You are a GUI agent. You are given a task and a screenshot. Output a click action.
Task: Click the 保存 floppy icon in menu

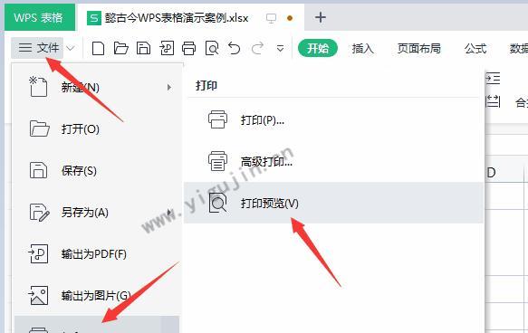point(38,170)
